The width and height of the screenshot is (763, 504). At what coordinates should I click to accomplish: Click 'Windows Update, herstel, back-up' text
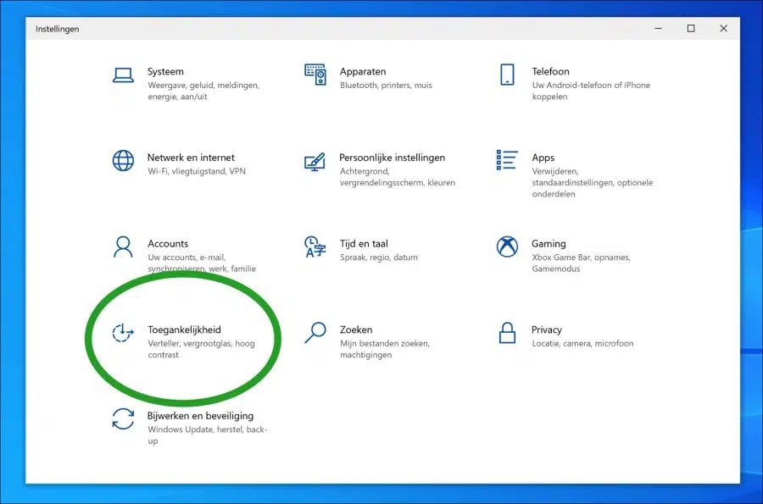[208, 435]
